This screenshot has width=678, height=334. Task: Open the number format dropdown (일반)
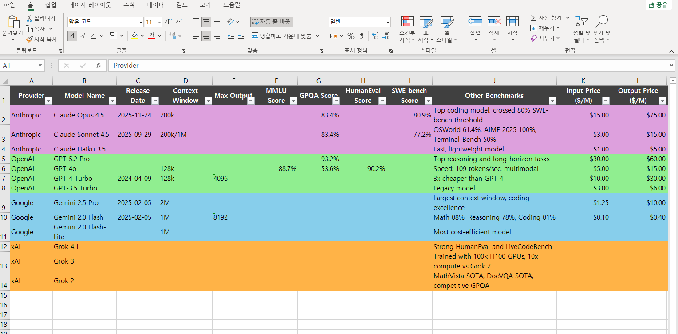(388, 22)
